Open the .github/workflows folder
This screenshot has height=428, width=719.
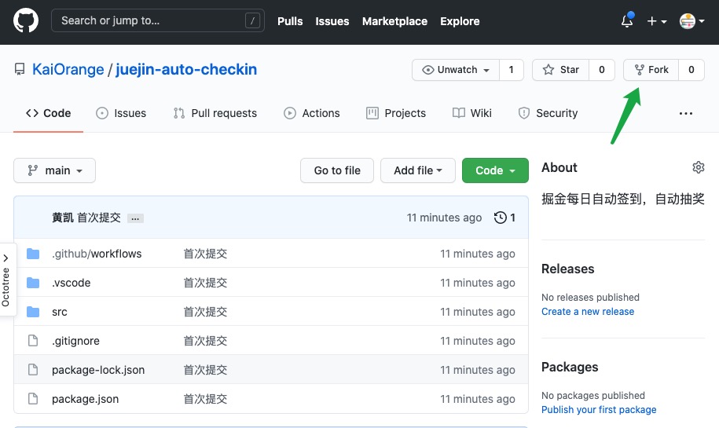point(97,254)
